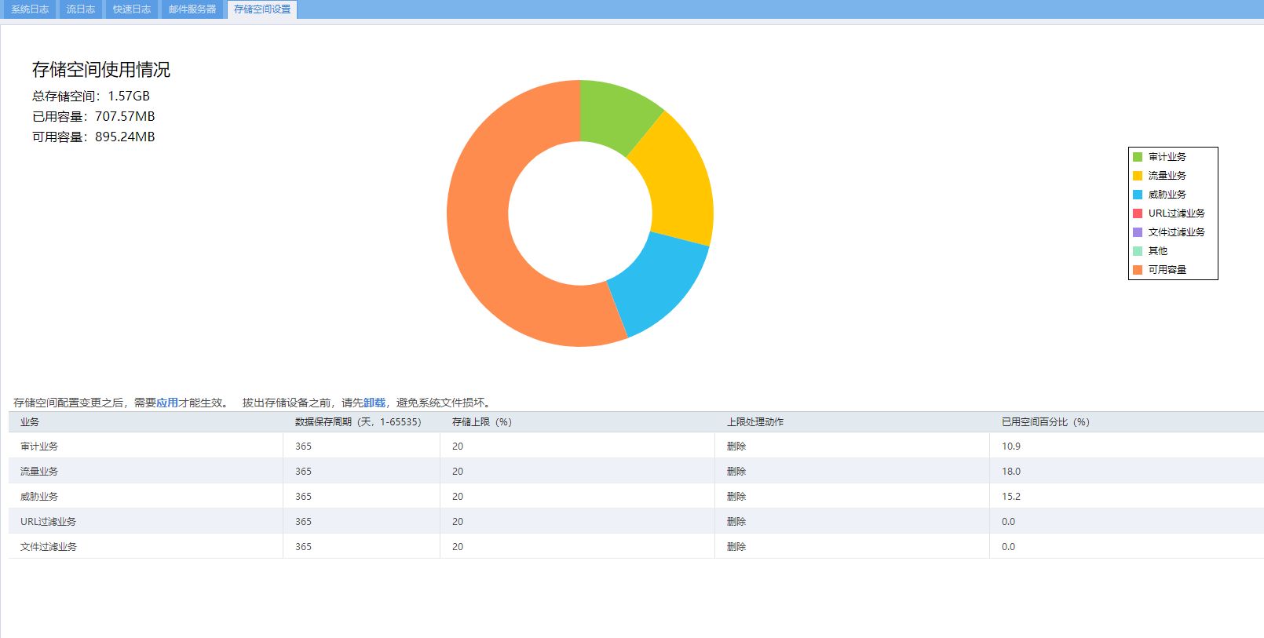Toggle orange 可用容量 legend swatch
Viewport: 1264px width, 638px height.
coord(1138,270)
